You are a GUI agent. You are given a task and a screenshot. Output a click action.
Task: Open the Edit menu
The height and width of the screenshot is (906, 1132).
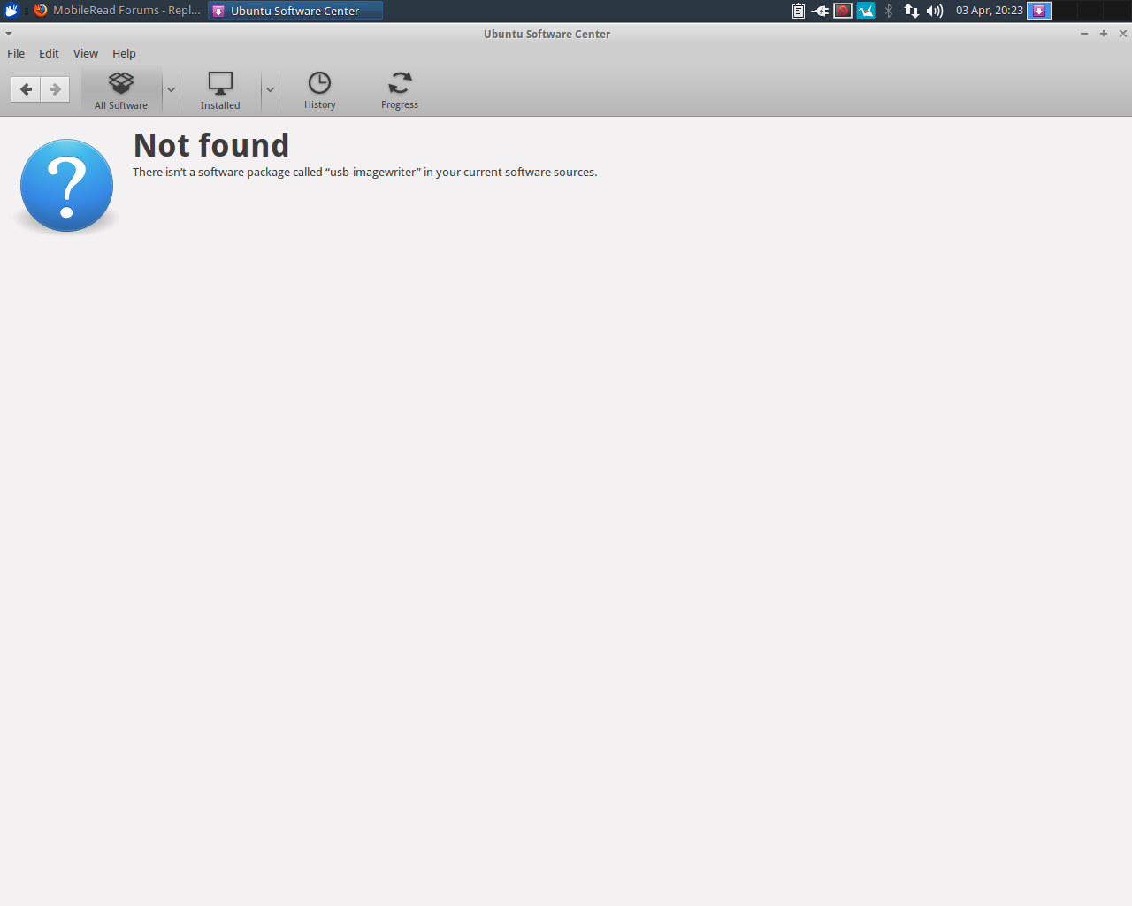[49, 53]
